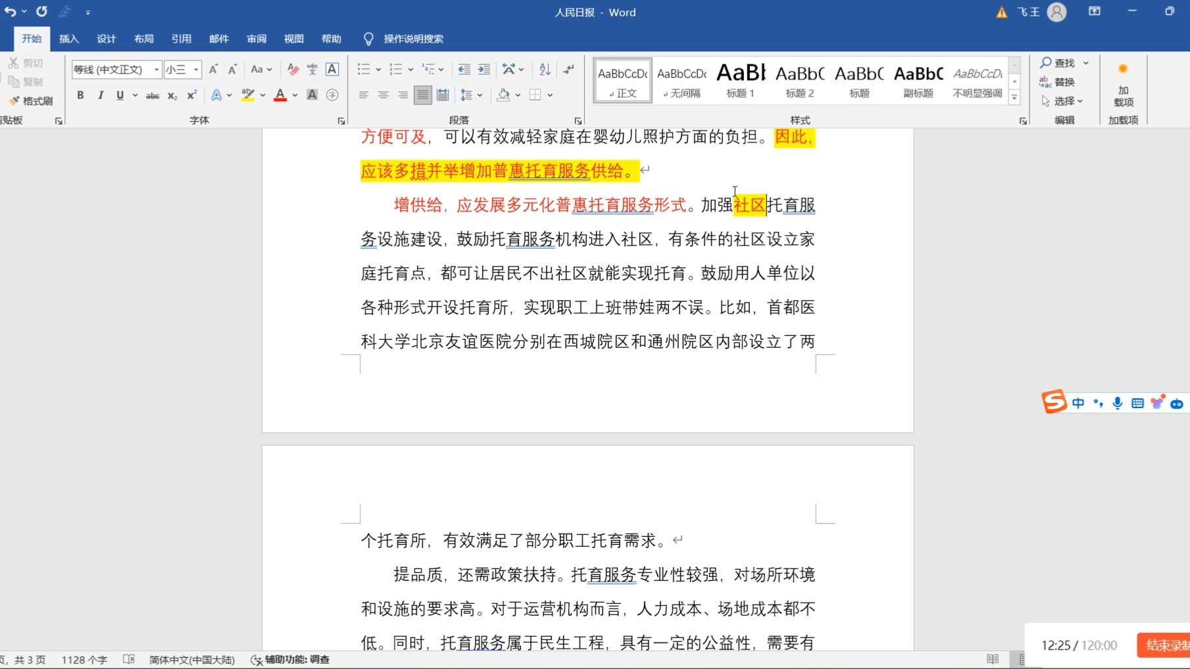Open borders dropdown arrow
This screenshot has width=1190, height=669.
point(550,95)
